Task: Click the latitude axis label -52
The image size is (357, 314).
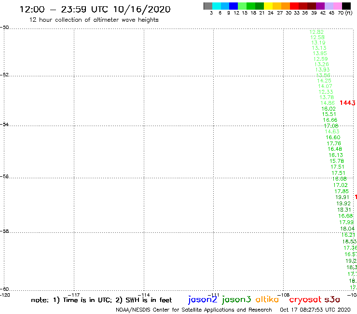Action: click(x=4, y=75)
